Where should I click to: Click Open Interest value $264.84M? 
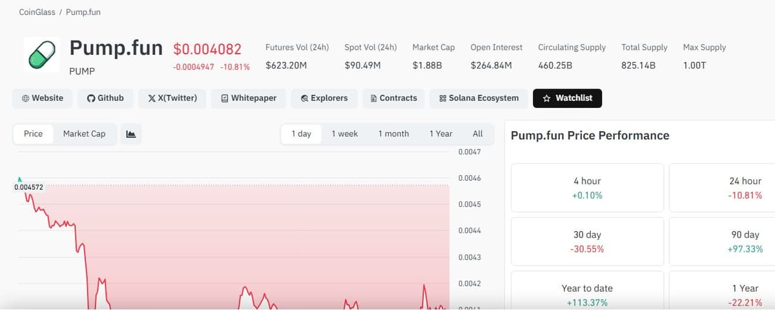pos(491,65)
